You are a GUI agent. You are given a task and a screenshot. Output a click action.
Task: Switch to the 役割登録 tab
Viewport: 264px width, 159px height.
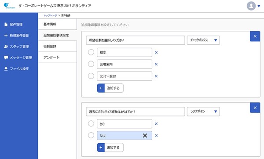click(x=58, y=47)
